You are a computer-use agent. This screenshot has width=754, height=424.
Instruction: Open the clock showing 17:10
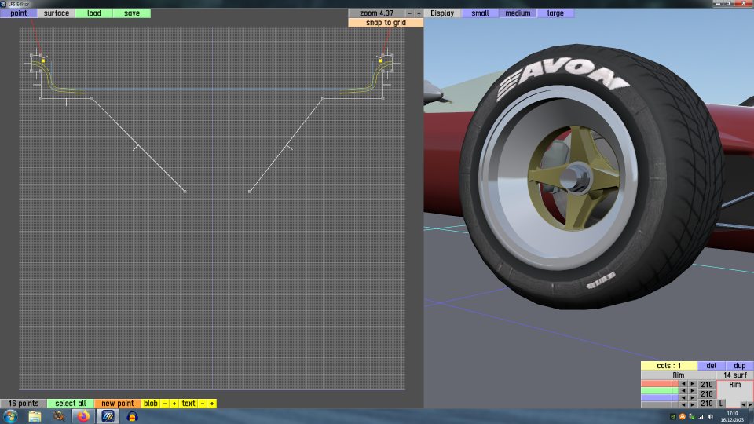pos(732,416)
